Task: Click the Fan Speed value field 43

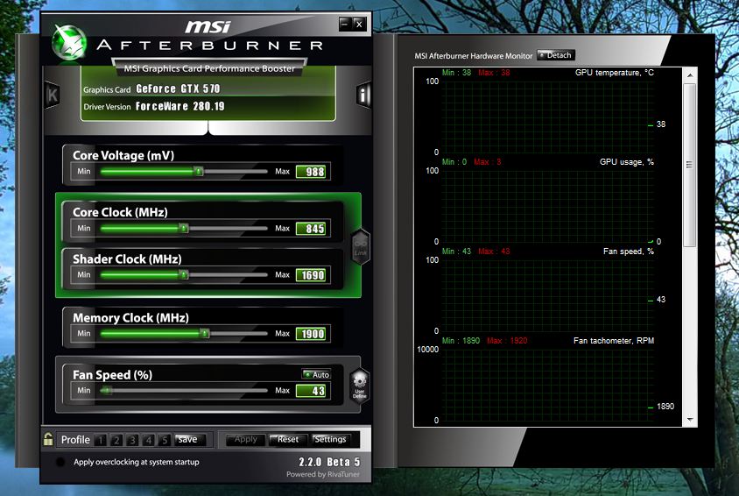Action: pos(311,391)
